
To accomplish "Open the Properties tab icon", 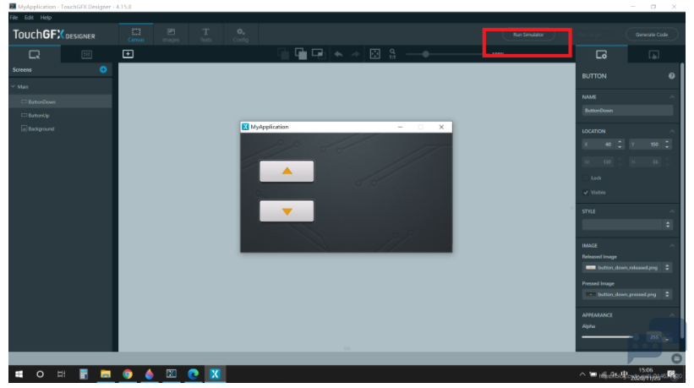I will coord(602,55).
